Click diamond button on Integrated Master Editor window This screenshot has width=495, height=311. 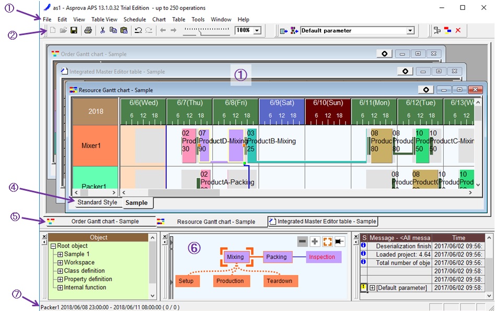click(x=405, y=72)
